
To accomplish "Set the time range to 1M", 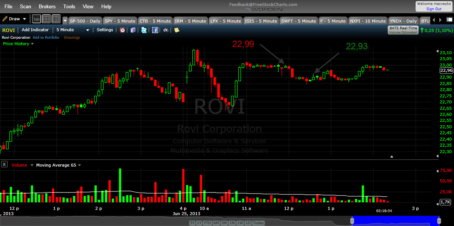I will coord(232,223).
